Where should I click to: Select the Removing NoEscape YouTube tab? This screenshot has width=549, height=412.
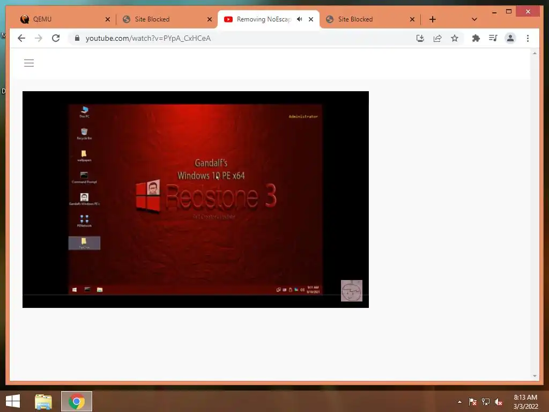263,19
